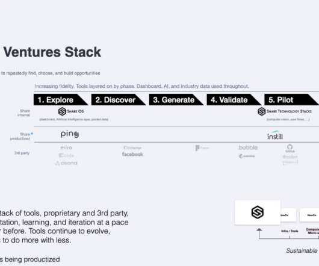Image resolution: width=319 pixels, height=266 pixels.
Task: Select the 3. Generate phase header
Action: 176,100
